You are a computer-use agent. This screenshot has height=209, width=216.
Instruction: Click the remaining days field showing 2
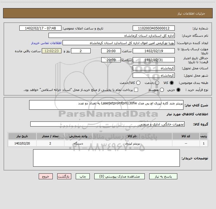(x=81, y=51)
